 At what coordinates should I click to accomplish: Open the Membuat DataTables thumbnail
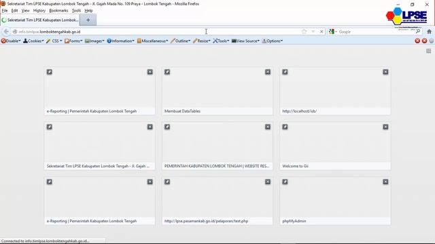(217, 91)
